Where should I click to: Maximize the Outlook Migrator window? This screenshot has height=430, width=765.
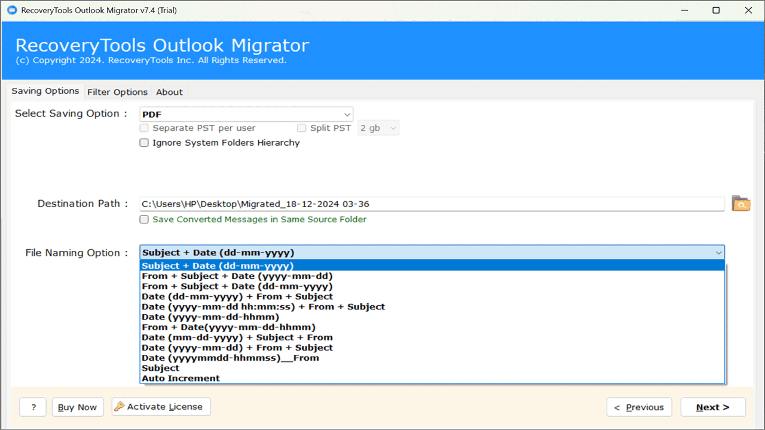(716, 10)
